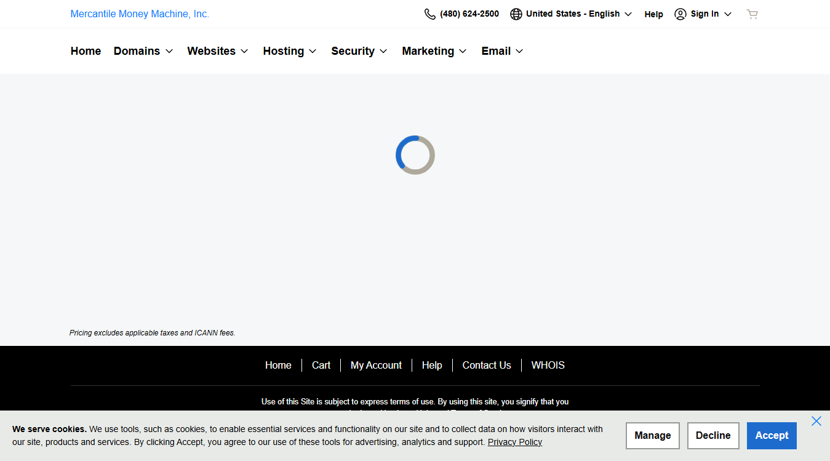830x461 pixels.
Task: Decline cookies button
Action: (713, 436)
